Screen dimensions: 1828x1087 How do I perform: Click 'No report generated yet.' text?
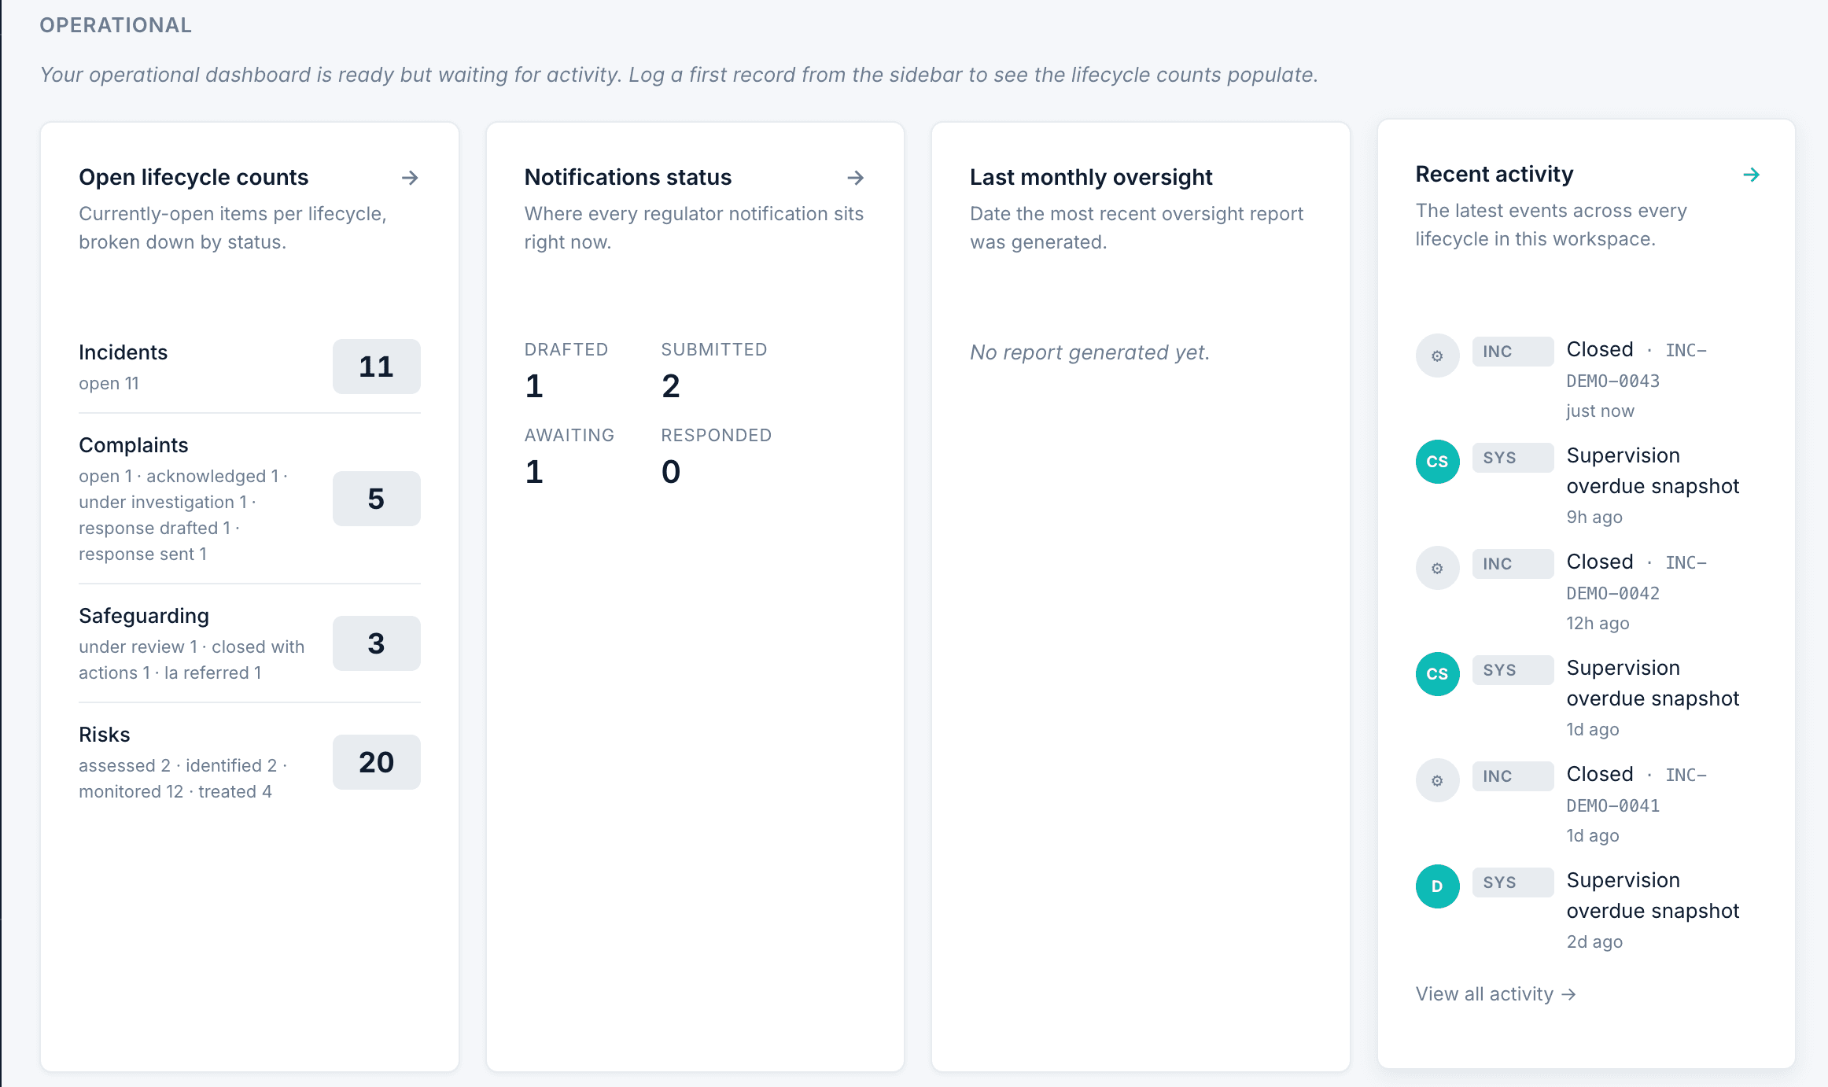(1089, 352)
